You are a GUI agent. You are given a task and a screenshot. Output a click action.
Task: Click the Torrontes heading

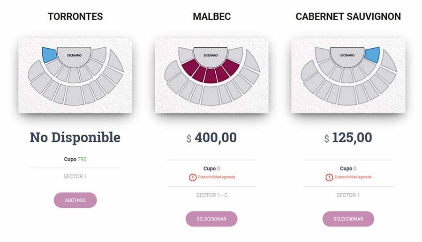coord(75,17)
